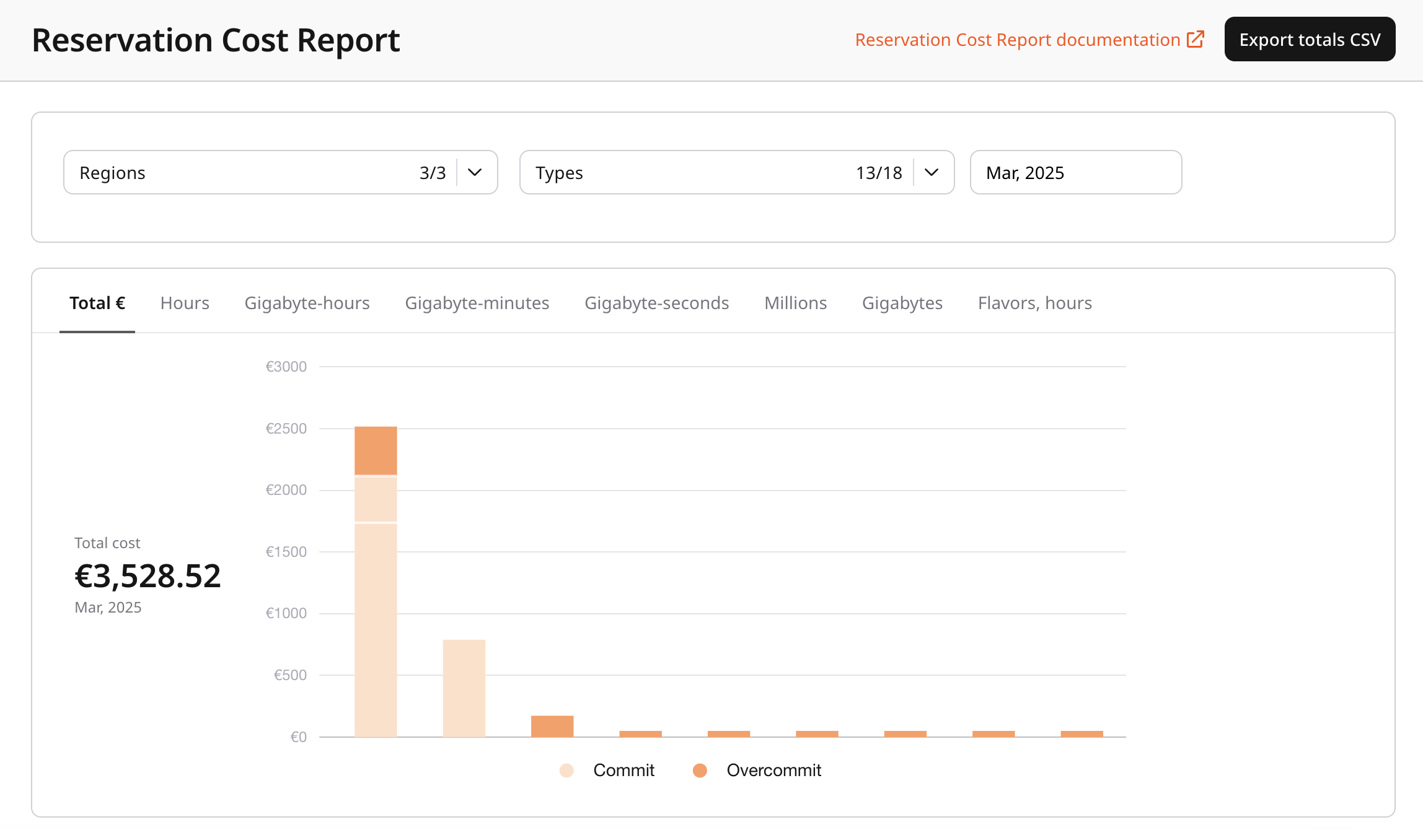Select the Total € tab
1423x830 pixels.
pyautogui.click(x=97, y=303)
